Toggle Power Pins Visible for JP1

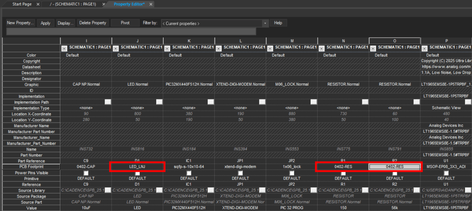pos(240,173)
